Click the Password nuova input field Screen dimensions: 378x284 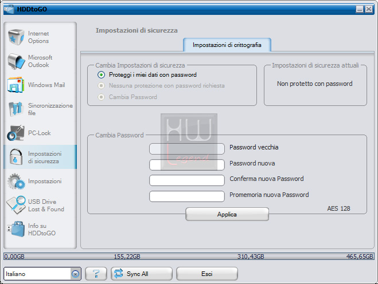click(187, 165)
